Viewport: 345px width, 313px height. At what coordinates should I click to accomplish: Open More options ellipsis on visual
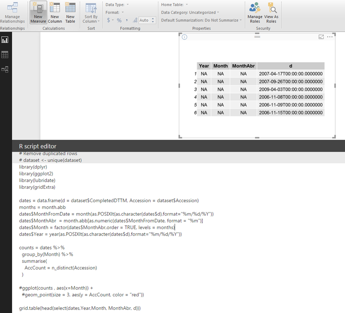pyautogui.click(x=330, y=37)
